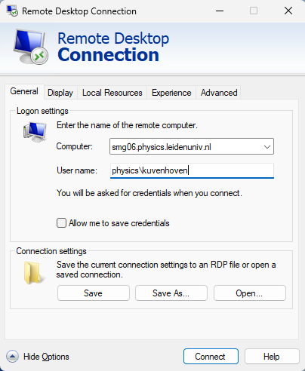Open a saved RDP connection file
Screen dimensions: 305x371
[x=250, y=293]
